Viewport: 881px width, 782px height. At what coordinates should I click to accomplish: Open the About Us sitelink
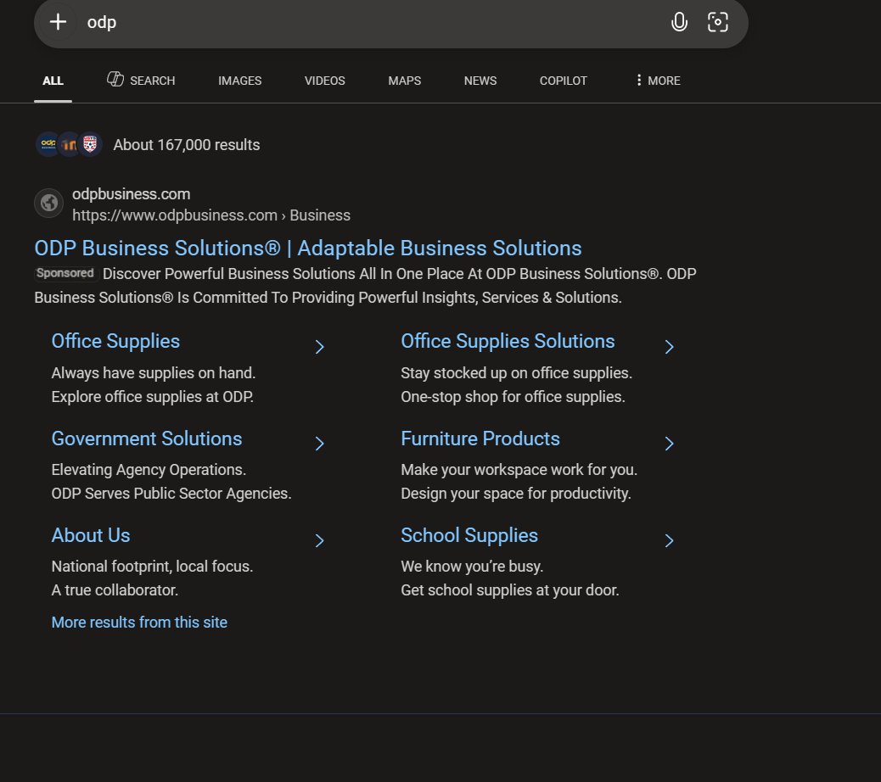coord(91,535)
